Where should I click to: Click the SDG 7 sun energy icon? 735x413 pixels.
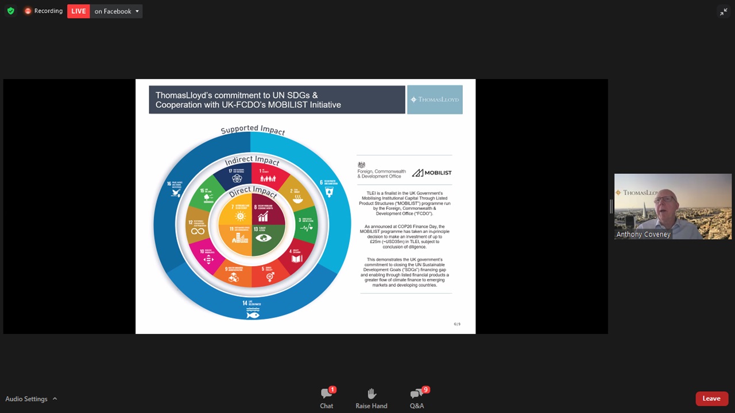(x=240, y=216)
